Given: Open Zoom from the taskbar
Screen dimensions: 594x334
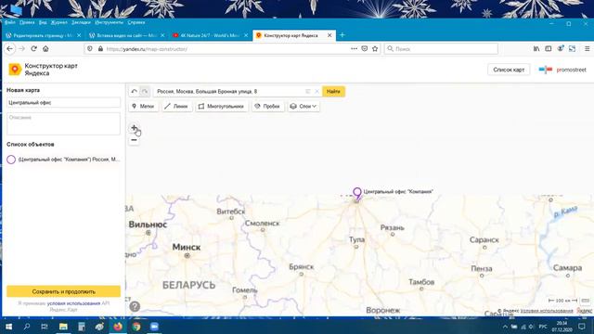Looking at the screenshot, I should [155, 327].
